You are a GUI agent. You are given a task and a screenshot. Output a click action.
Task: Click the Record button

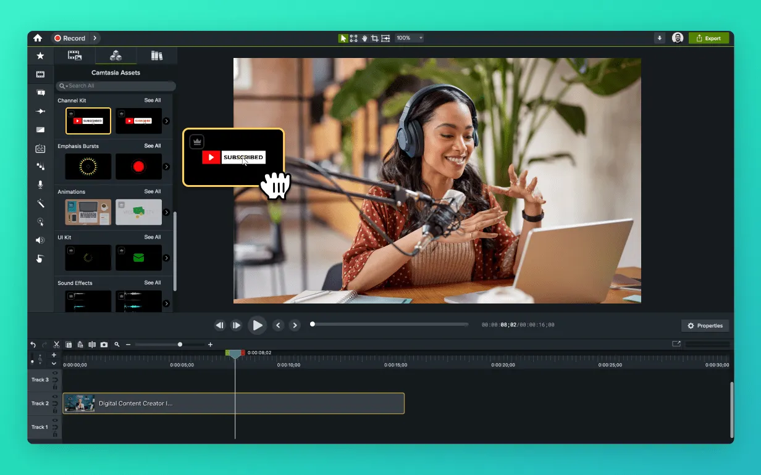tap(70, 38)
